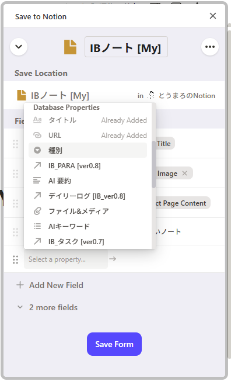Click drag handle of the ノート row
231x385 pixels.
pyautogui.click(x=15, y=232)
